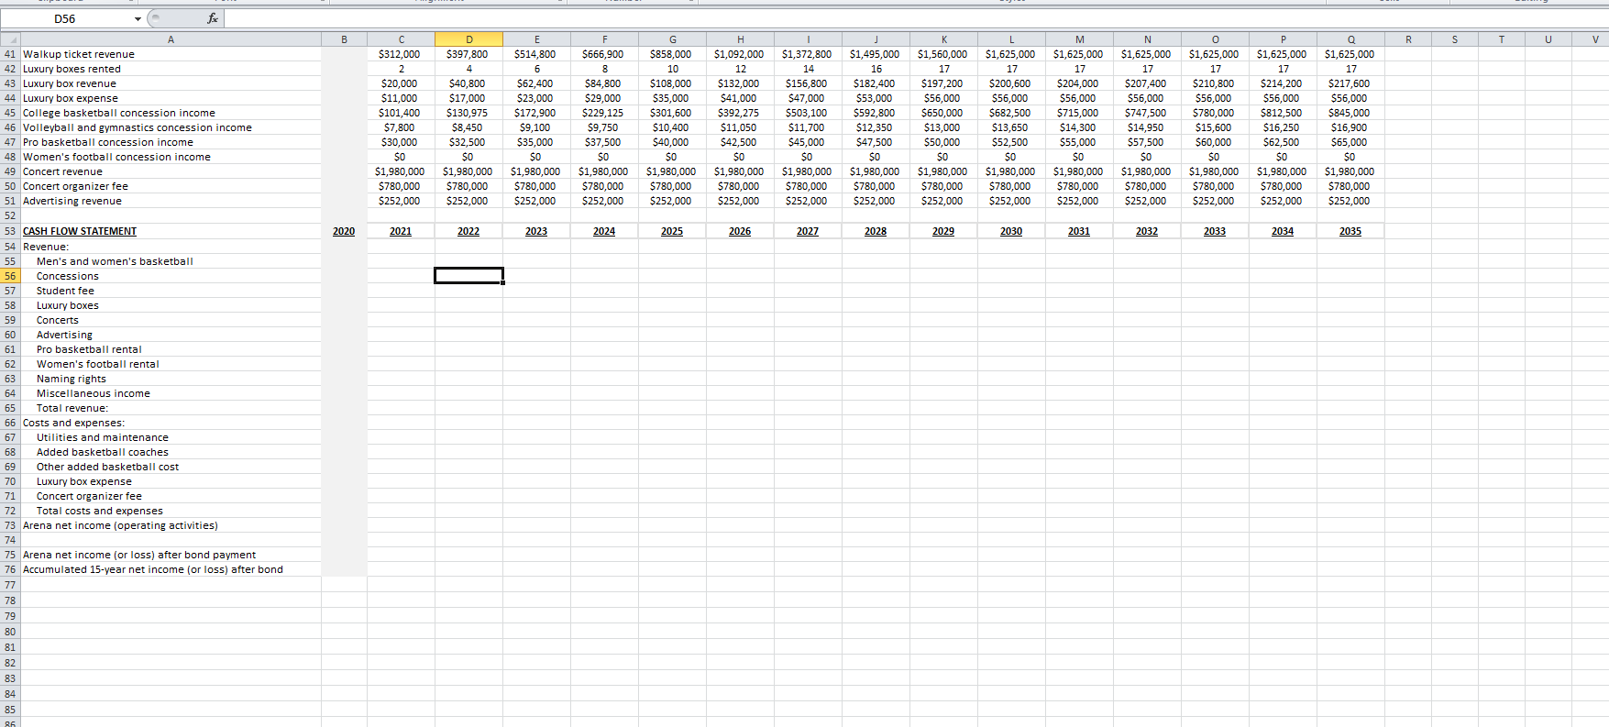Select the column H header

740,39
